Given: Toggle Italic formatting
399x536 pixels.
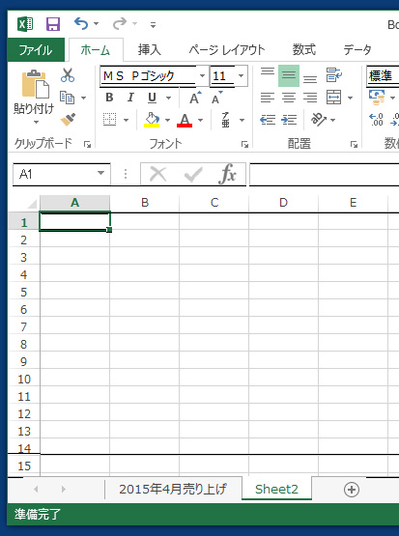Looking at the screenshot, I should [130, 98].
